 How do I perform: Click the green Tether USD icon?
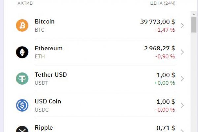pos(22,79)
